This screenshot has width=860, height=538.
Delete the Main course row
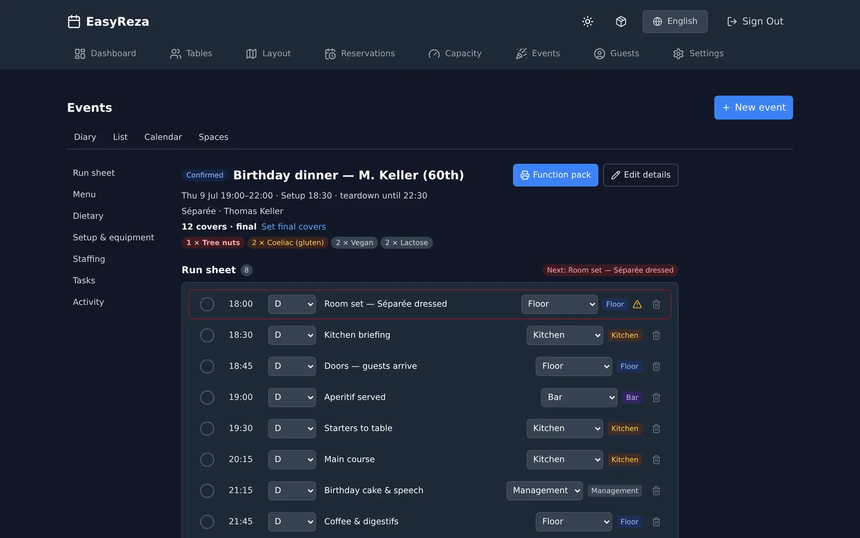pyautogui.click(x=656, y=460)
